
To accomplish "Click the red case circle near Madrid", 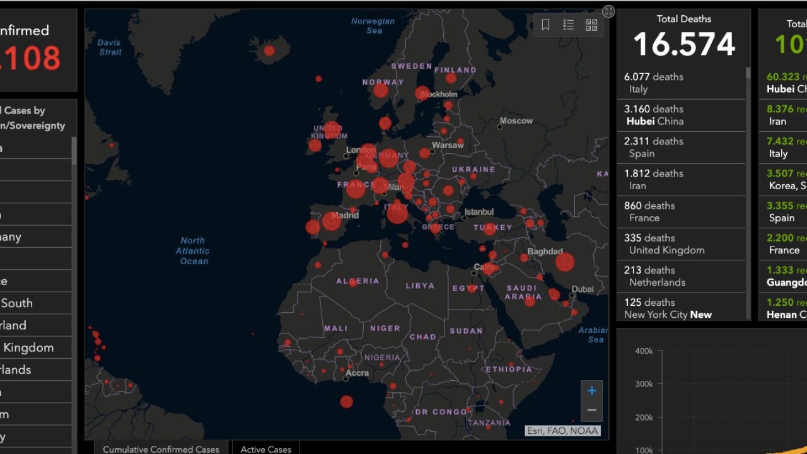I will [332, 221].
